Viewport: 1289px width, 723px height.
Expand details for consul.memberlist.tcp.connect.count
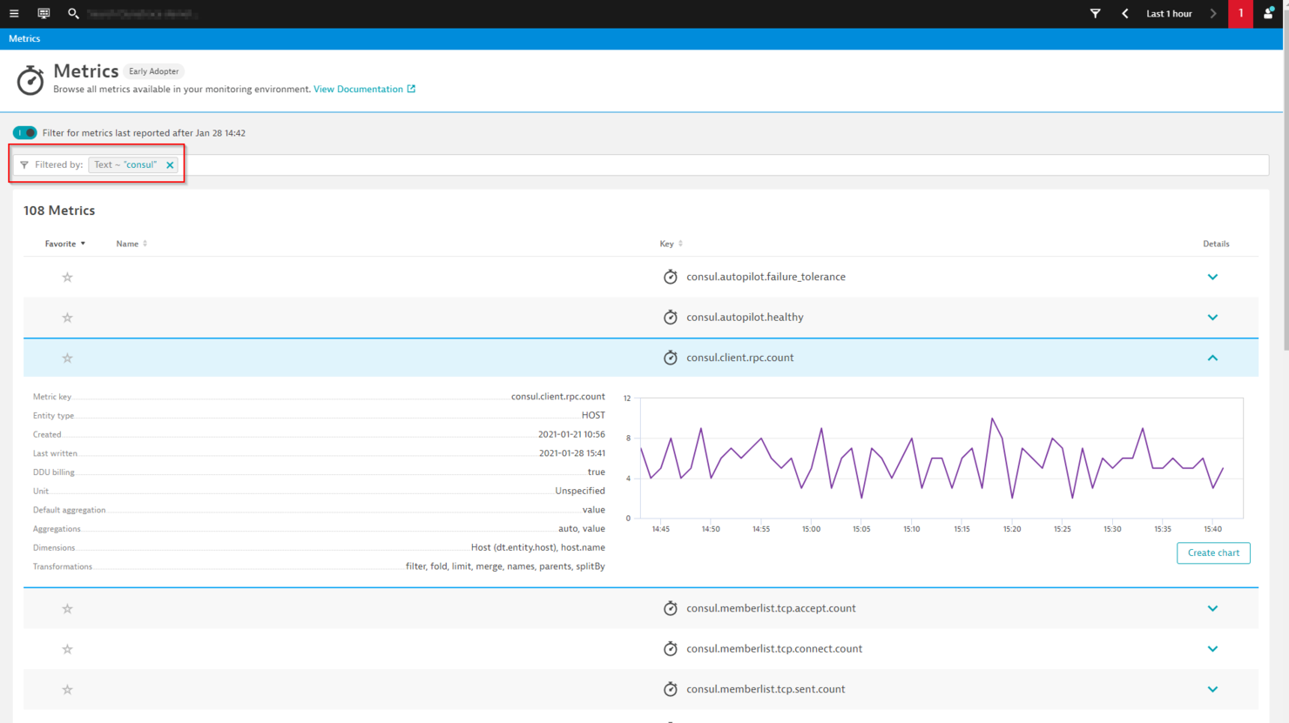coord(1212,648)
